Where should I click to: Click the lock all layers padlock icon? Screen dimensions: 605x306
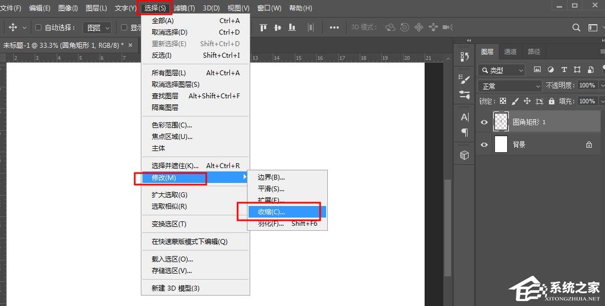(552, 101)
